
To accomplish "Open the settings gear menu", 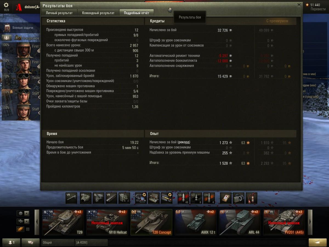I will 6,5.
